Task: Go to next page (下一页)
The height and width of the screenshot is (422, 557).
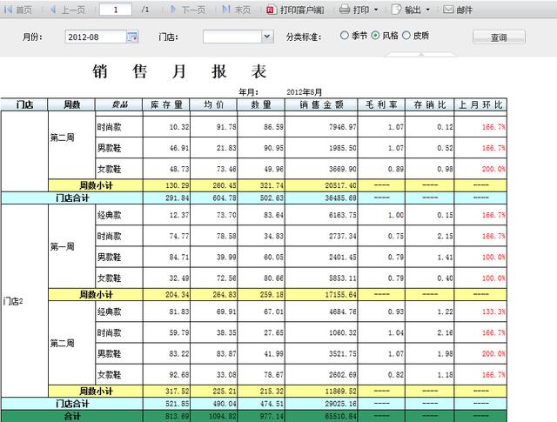Action: (188, 10)
